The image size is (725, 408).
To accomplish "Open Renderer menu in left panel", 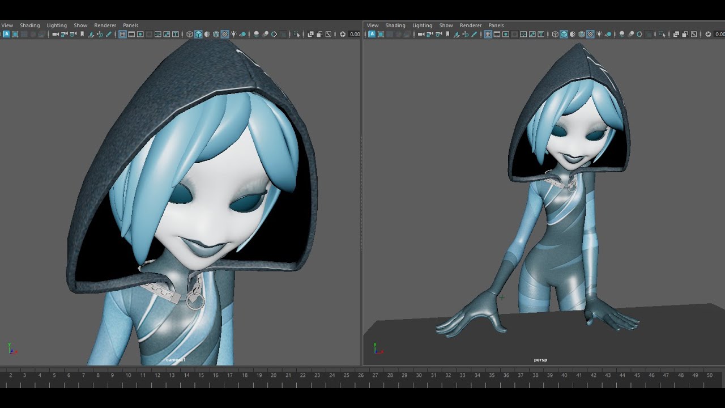I will 105,25.
